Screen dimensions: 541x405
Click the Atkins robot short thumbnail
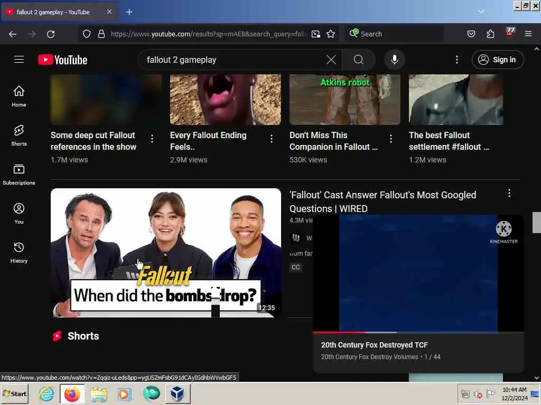click(x=344, y=100)
